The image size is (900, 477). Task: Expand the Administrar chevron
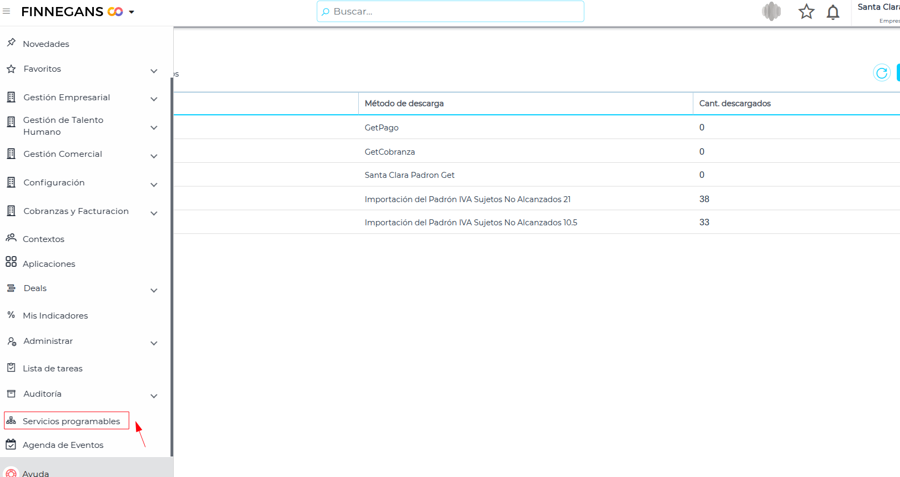click(x=154, y=343)
